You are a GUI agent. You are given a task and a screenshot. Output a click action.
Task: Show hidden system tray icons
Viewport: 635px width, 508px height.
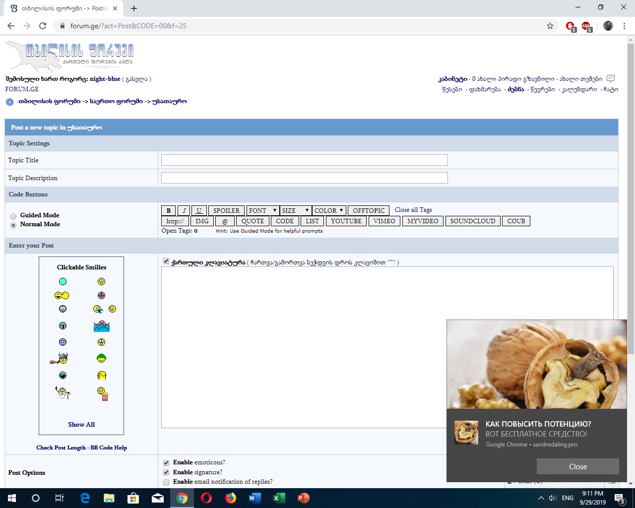tap(541, 498)
